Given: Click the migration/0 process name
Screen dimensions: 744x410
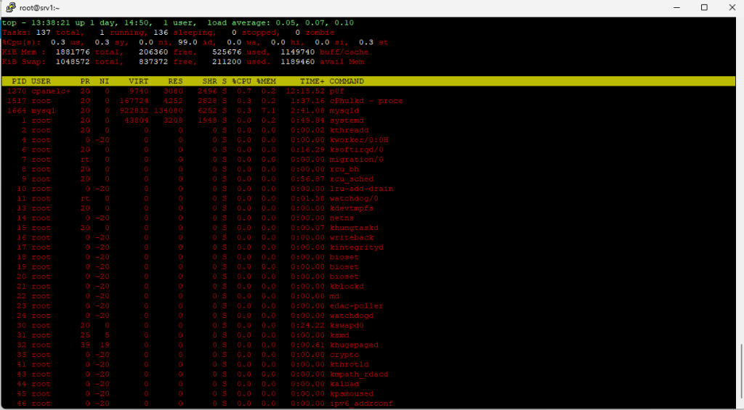Looking at the screenshot, I should pos(356,160).
